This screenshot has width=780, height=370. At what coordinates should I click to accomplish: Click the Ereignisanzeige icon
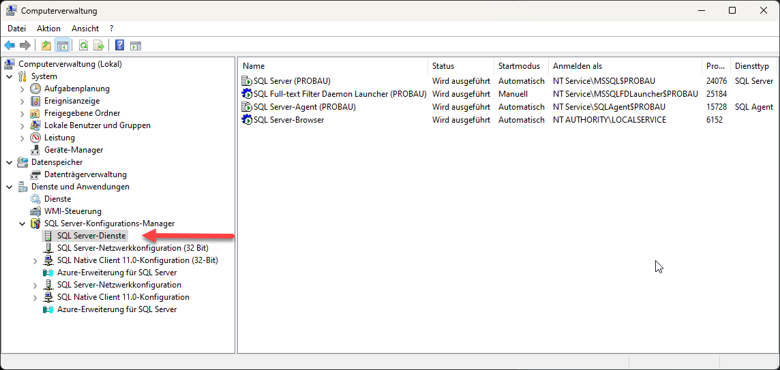click(35, 101)
